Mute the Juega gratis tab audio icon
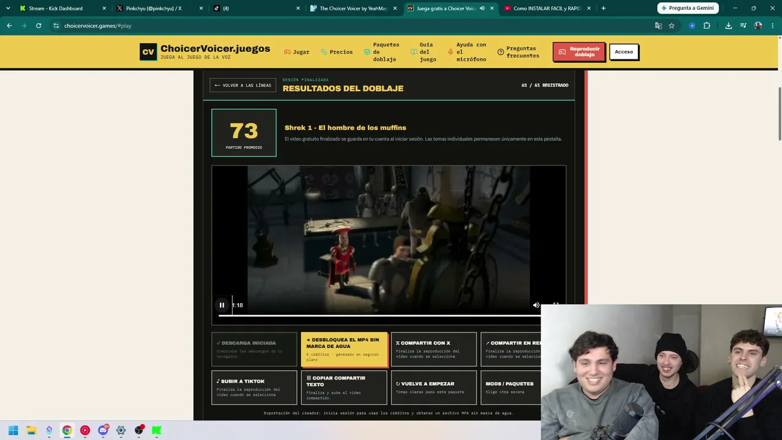This screenshot has height=440, width=782. point(482,9)
